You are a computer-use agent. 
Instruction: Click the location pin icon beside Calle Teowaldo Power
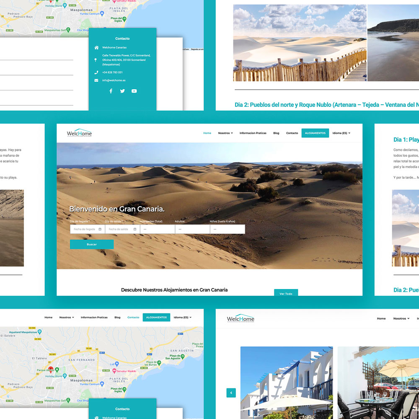96,60
